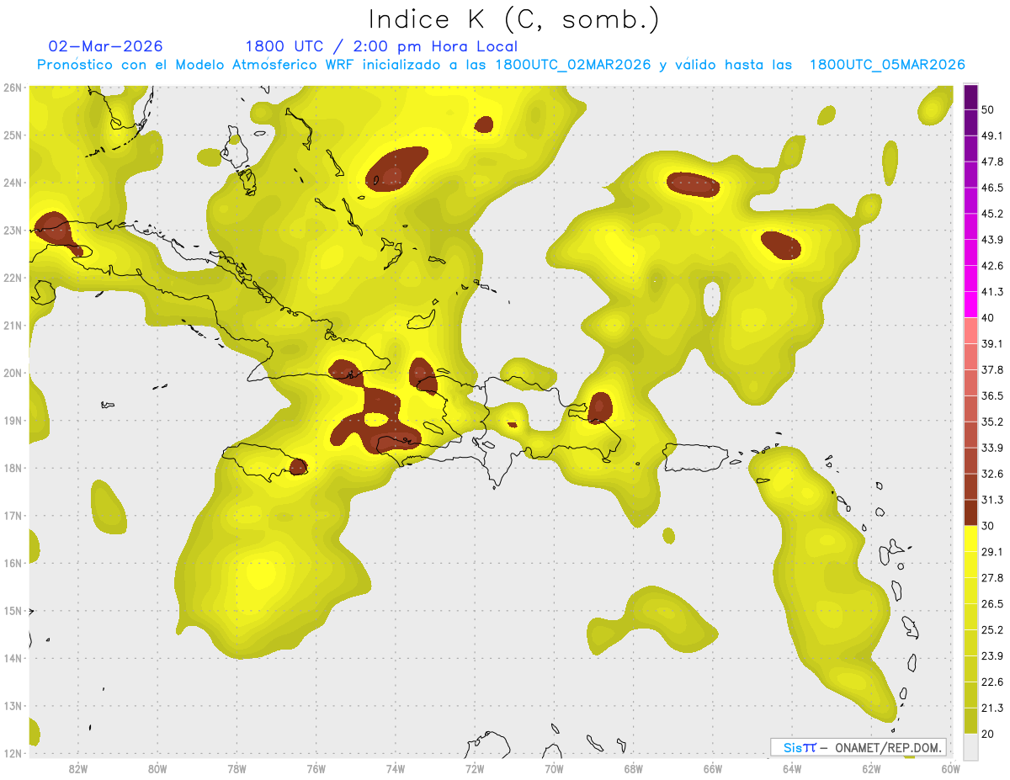Pick the gray swatch below colorbar value 20
1010x780 pixels.
point(970,746)
